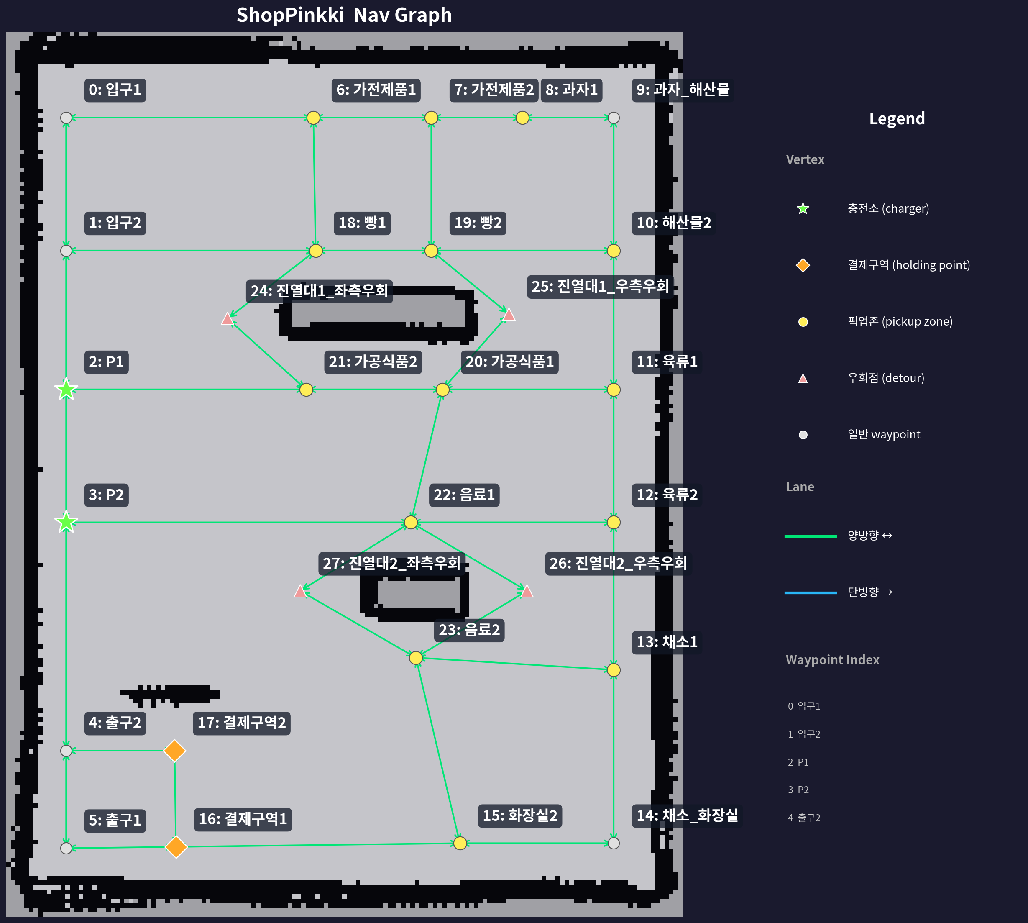
Task: Click the gray node of 14: 채소_화장실
Action: [614, 844]
